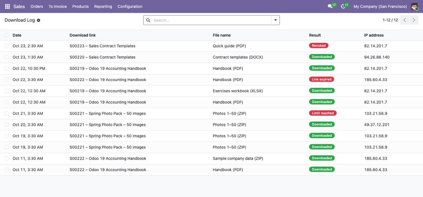Click the Contract templates (DOCX) file name
Image resolution: width=423 pixels, height=197 pixels.
click(x=238, y=57)
